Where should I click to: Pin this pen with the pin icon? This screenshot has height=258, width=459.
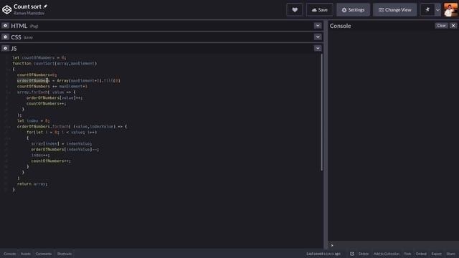click(427, 10)
